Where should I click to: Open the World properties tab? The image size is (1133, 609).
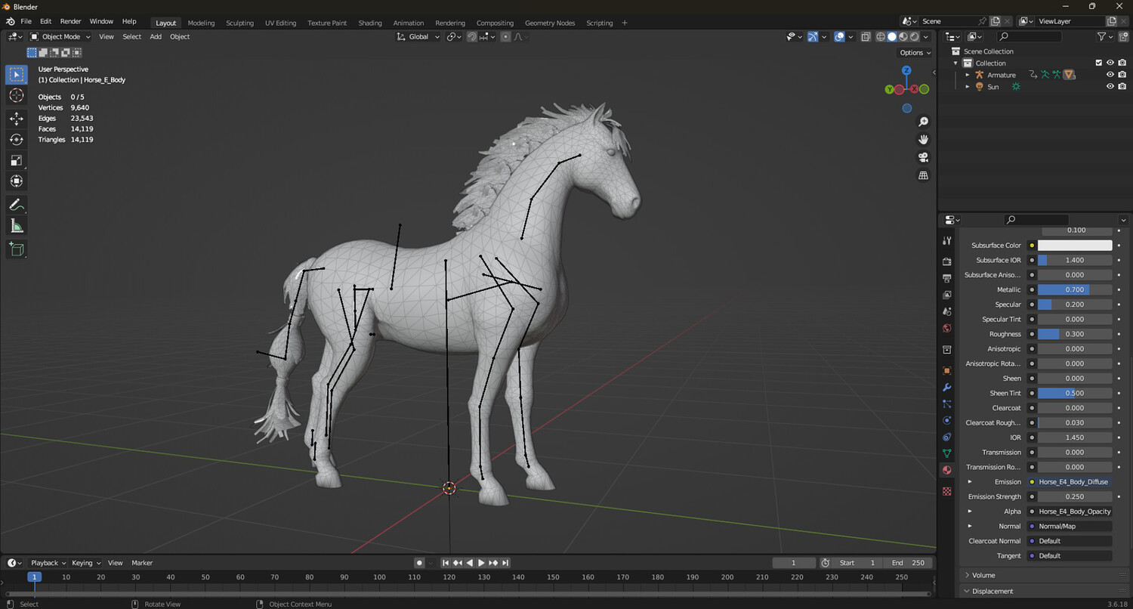[947, 328]
